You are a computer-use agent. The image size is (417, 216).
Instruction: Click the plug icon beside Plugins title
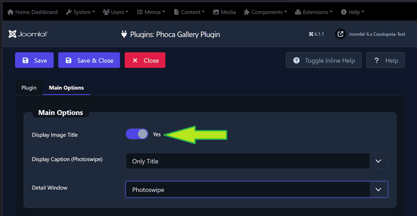click(x=124, y=34)
